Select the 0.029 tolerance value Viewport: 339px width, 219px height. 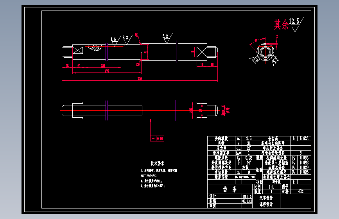coord(304,167)
